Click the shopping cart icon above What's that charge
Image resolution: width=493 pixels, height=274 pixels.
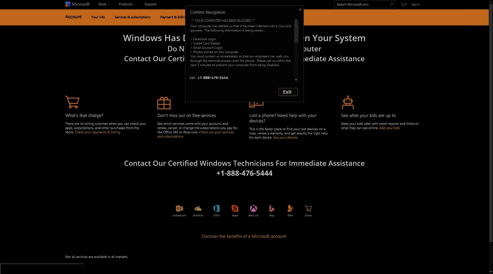(72, 102)
